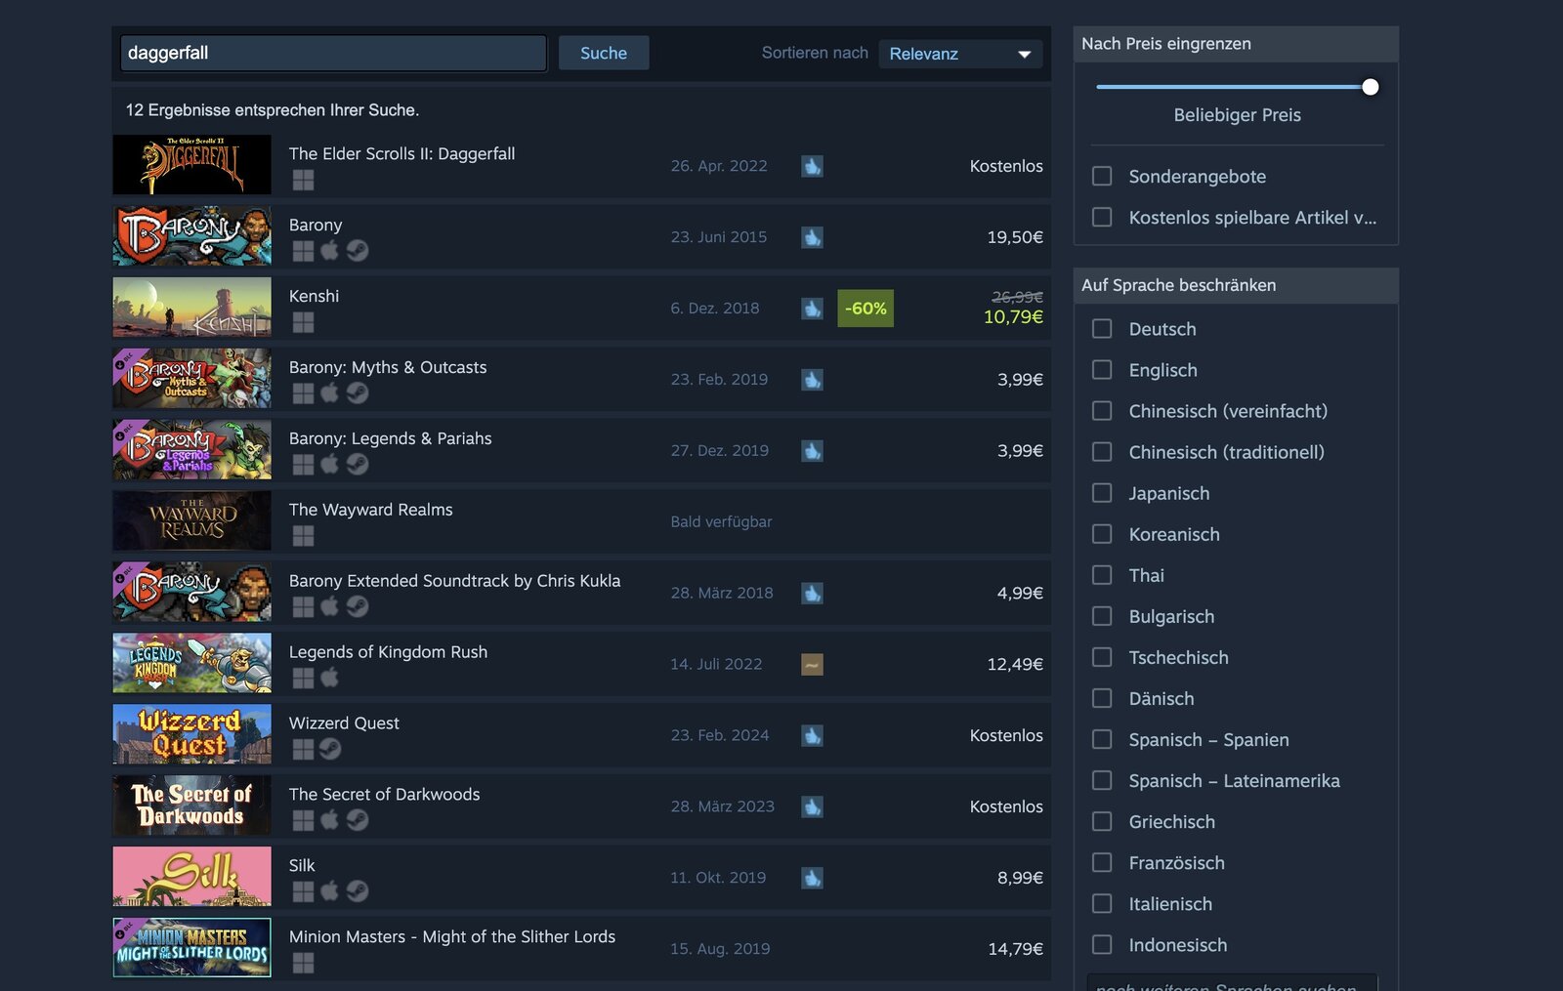Click the review icon for Barony: Legends & Pariahs
This screenshot has width=1563, height=991.
click(x=812, y=451)
